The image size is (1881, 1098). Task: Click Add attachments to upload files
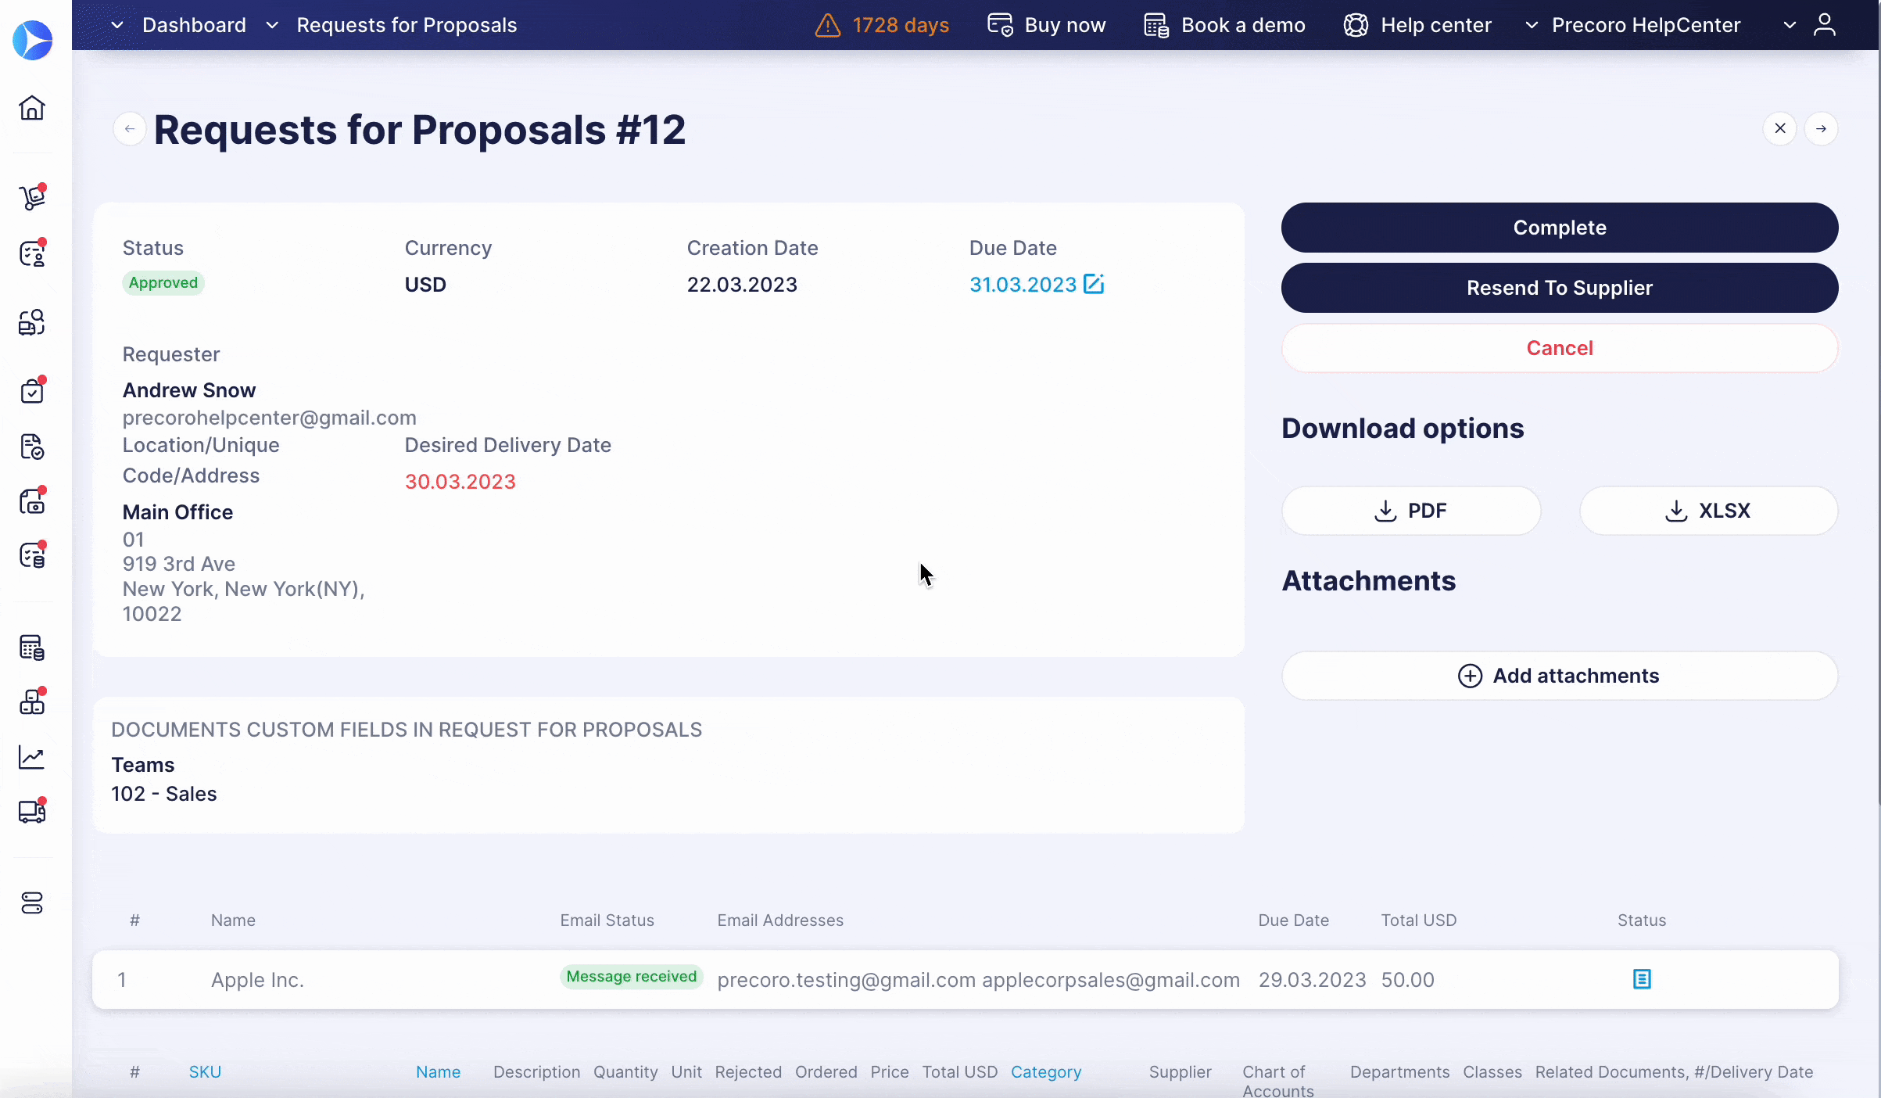coord(1560,676)
